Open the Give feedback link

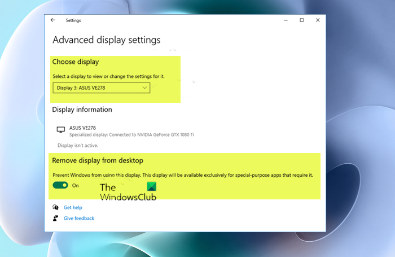[x=79, y=218]
